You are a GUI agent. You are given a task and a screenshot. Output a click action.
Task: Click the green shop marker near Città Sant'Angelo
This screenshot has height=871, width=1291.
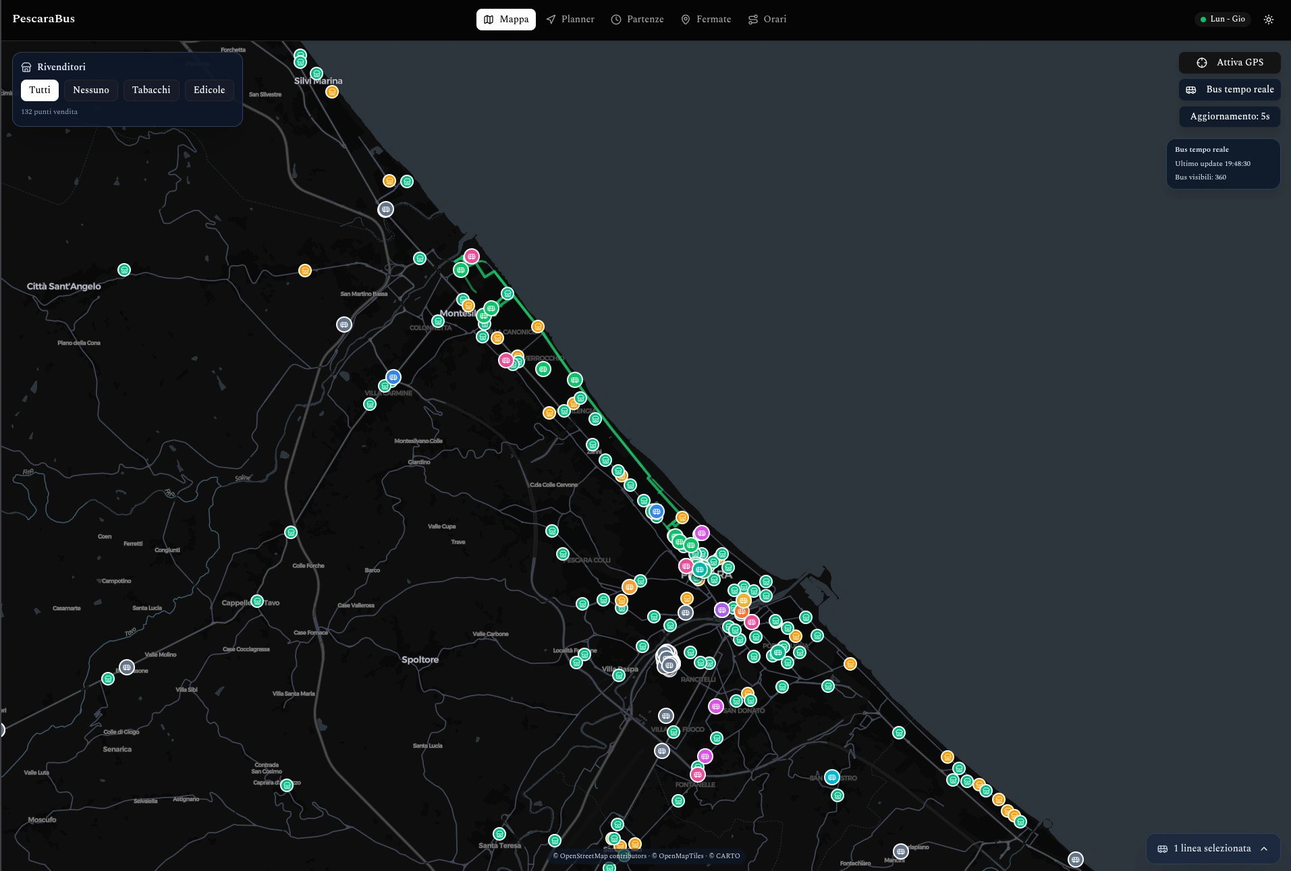pos(124,270)
